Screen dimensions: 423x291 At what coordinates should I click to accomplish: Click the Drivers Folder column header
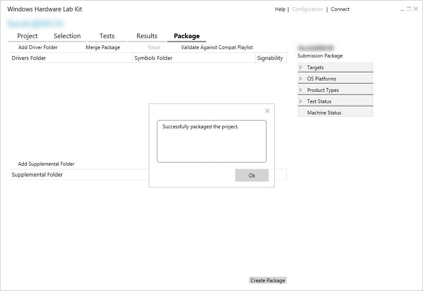pos(71,58)
